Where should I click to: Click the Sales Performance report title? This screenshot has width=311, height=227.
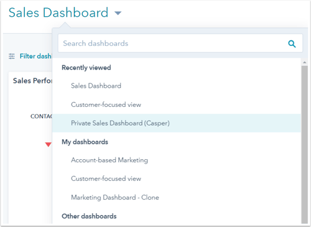(x=32, y=81)
